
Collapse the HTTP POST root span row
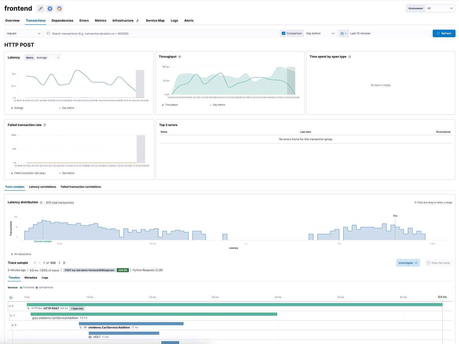pyautogui.click(x=10, y=306)
